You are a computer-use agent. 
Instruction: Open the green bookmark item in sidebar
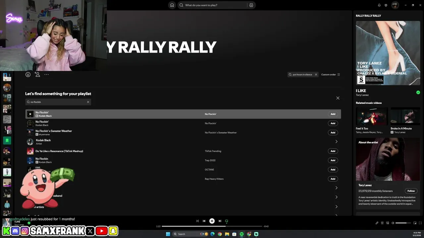7,140
